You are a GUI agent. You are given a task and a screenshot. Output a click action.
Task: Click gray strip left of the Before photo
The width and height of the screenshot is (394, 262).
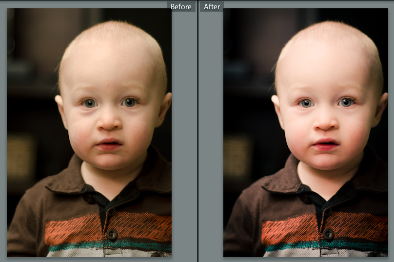pyautogui.click(x=3, y=132)
